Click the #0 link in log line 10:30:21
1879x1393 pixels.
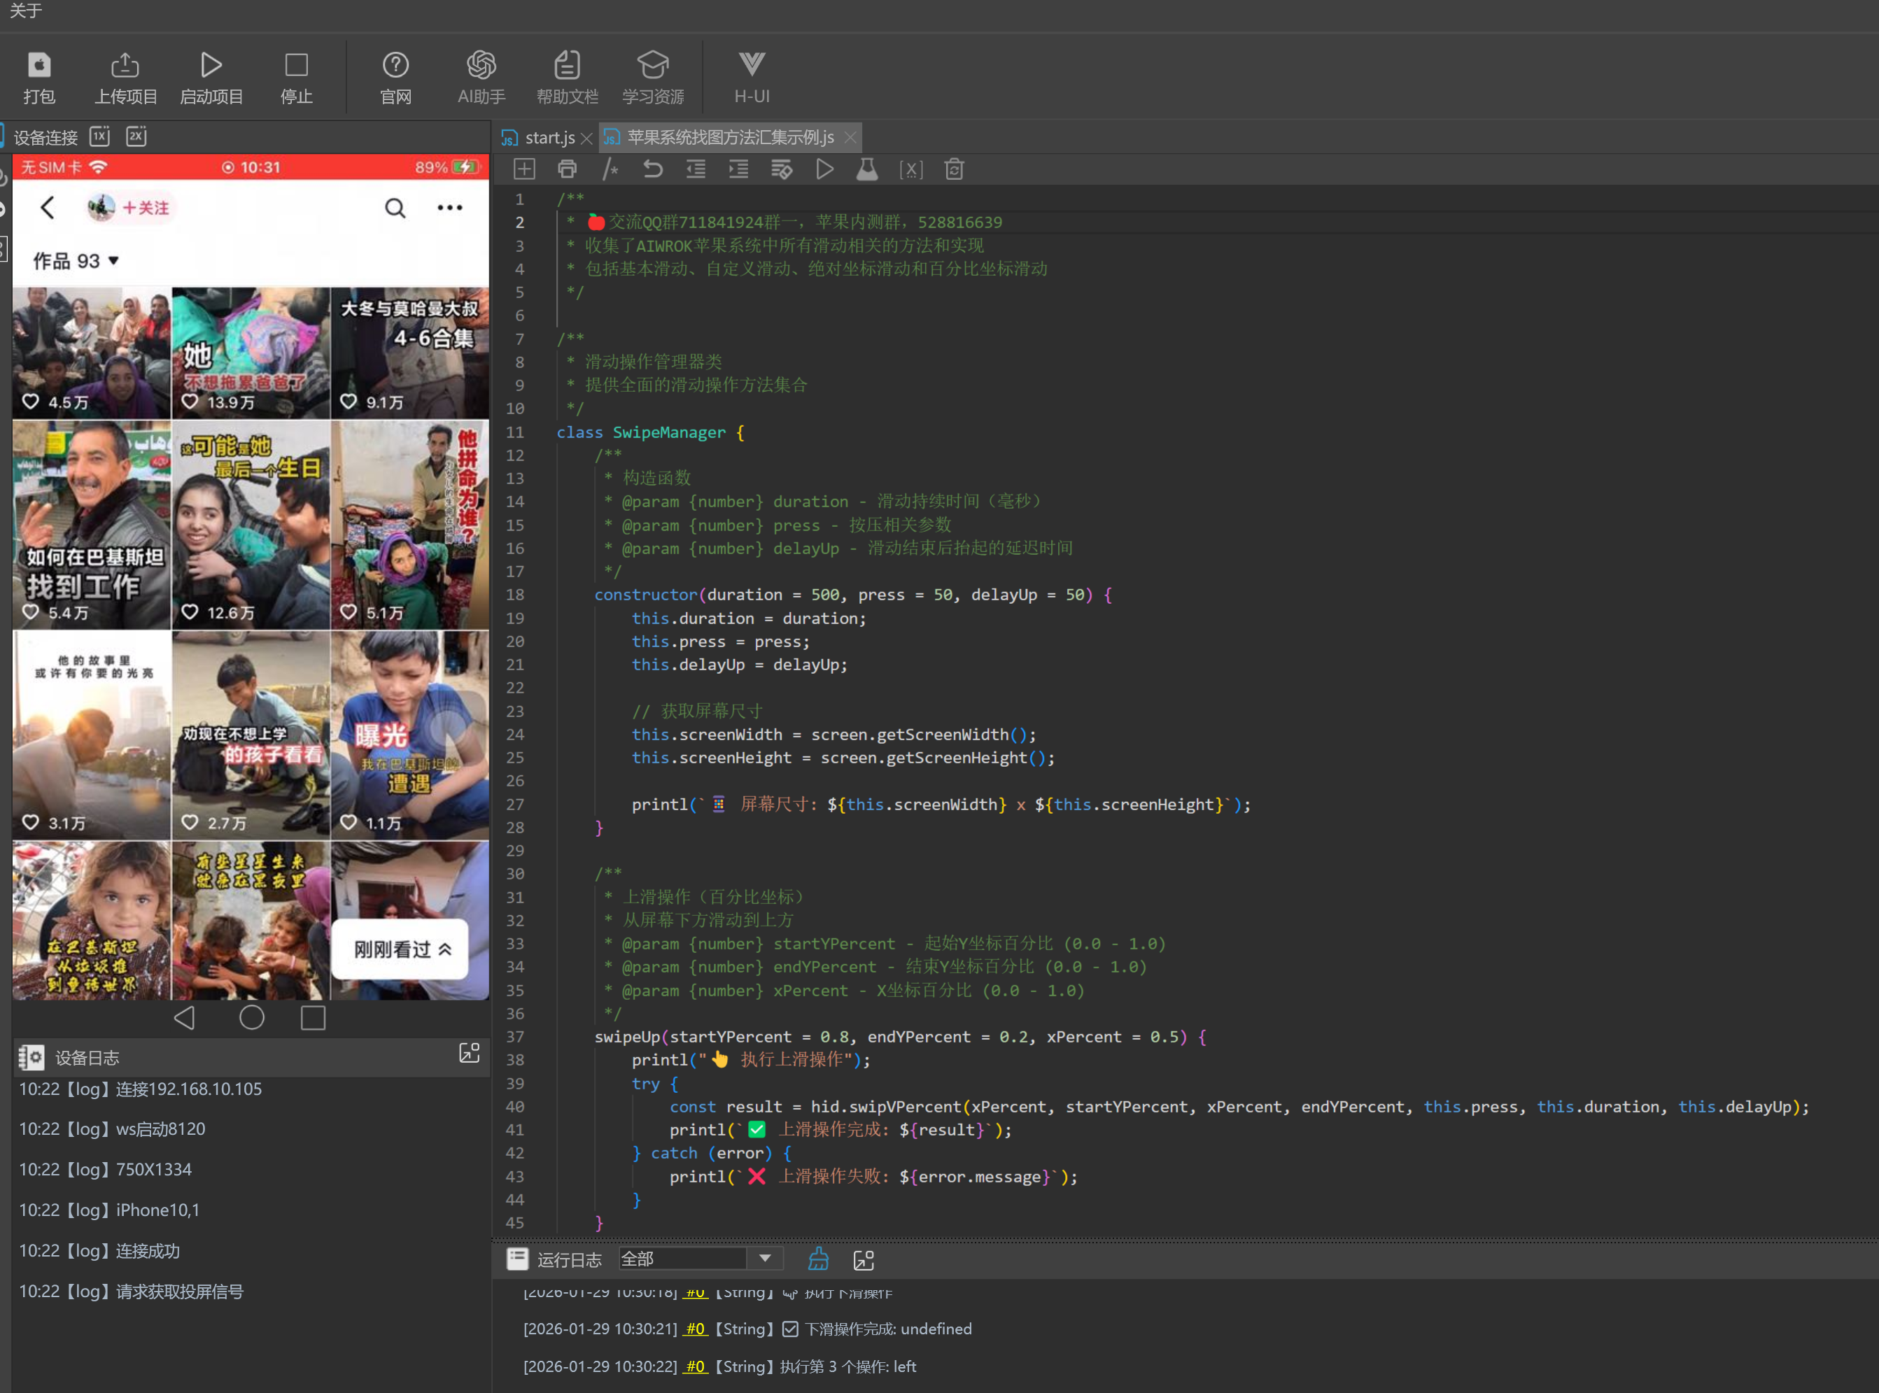(695, 1329)
